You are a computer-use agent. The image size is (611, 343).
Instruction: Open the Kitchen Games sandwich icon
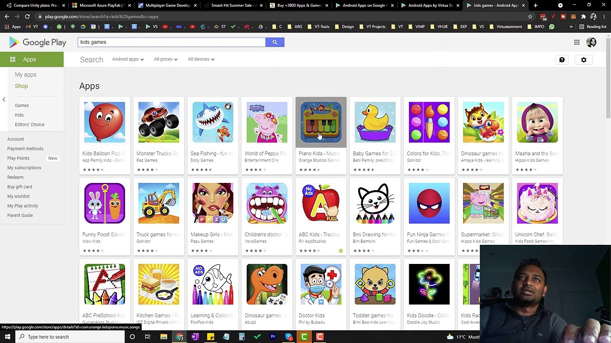point(158,284)
